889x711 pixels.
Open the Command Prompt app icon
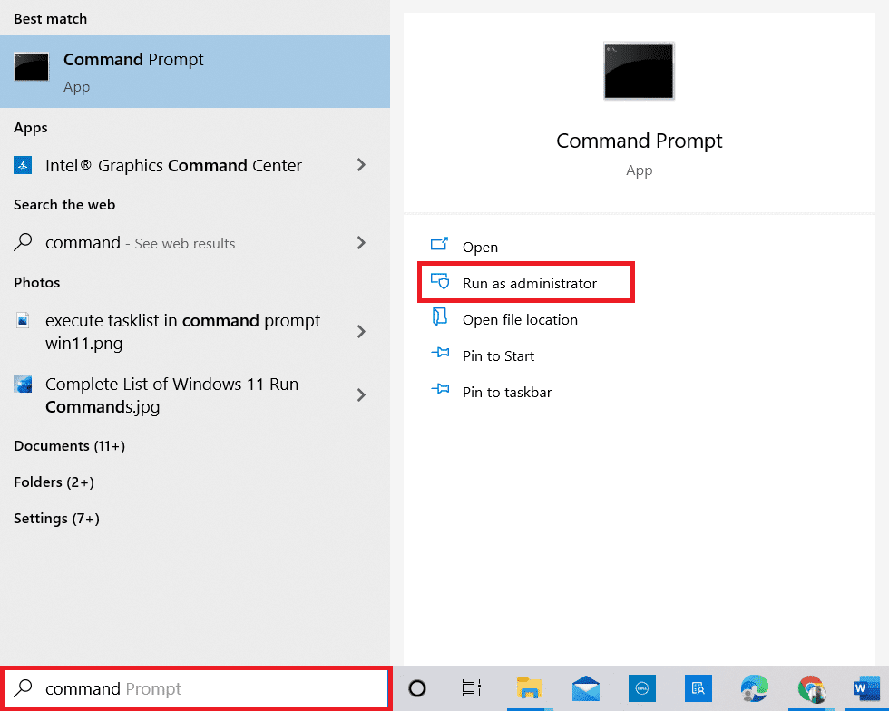pos(30,69)
